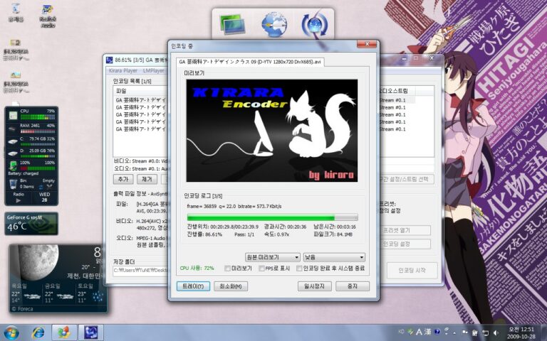This screenshot has height=341, width=547.
Task: Launch Internet Explorer from the taskbar
Action: (x=38, y=332)
